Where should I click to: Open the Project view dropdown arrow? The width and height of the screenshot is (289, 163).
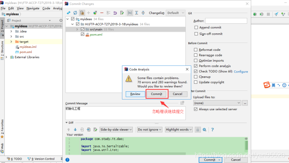[x=50, y=20]
